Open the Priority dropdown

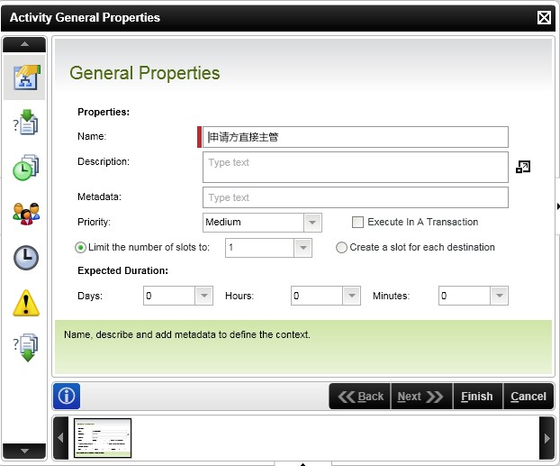pos(312,223)
